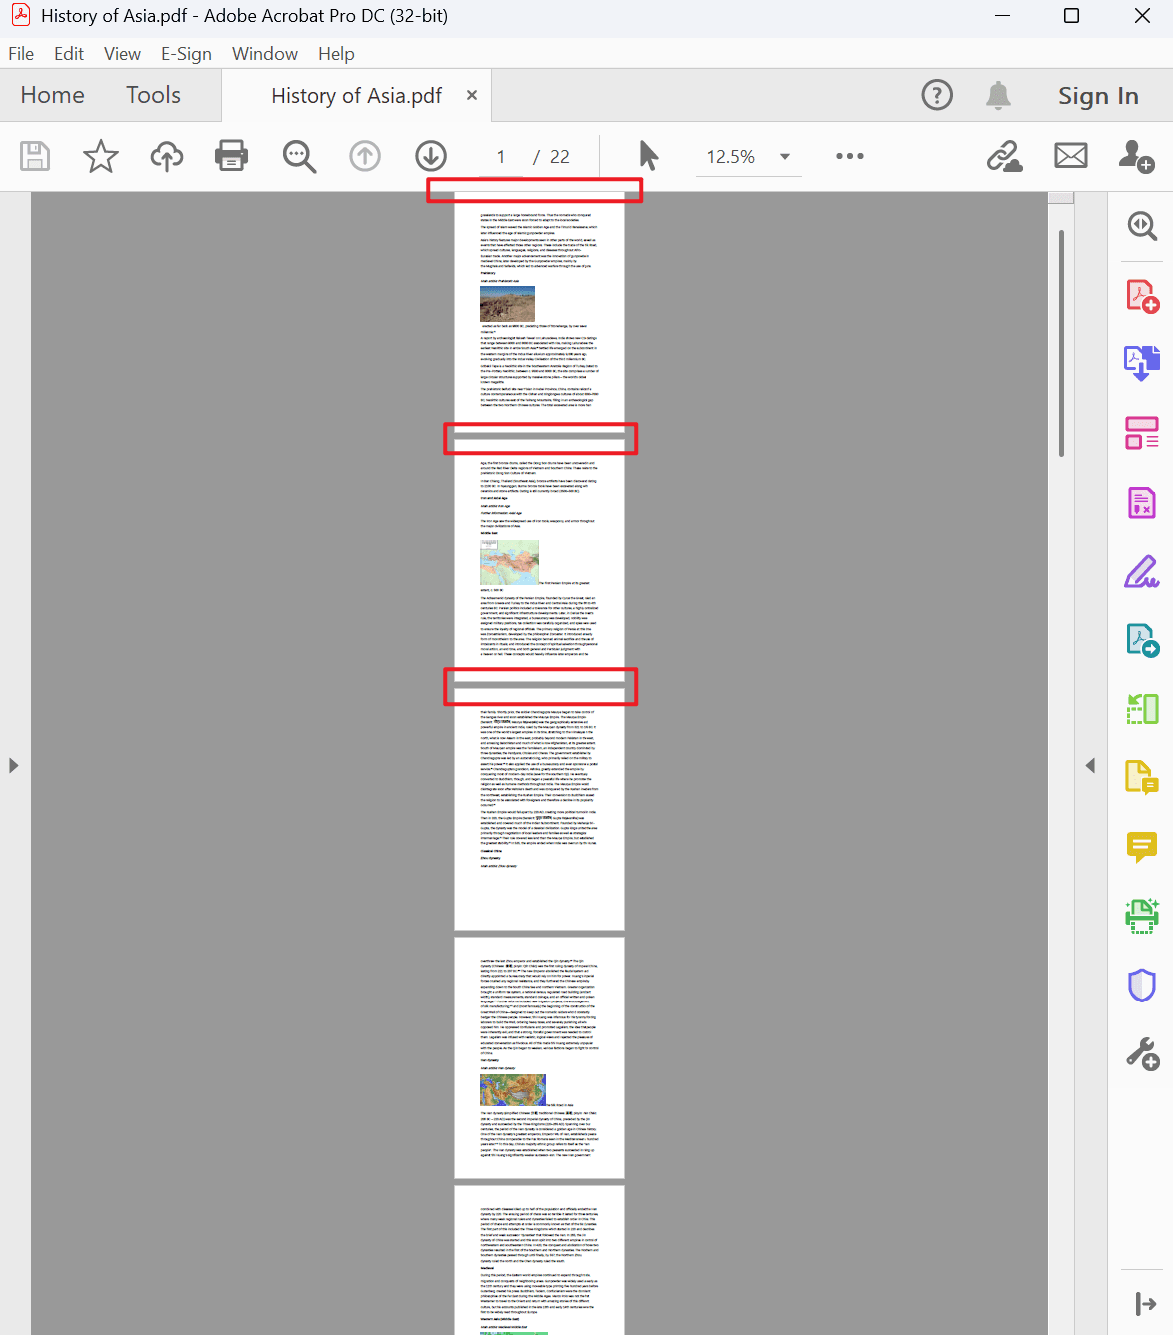The width and height of the screenshot is (1173, 1335).
Task: Open more tools ellipsis menu
Action: pyautogui.click(x=850, y=156)
